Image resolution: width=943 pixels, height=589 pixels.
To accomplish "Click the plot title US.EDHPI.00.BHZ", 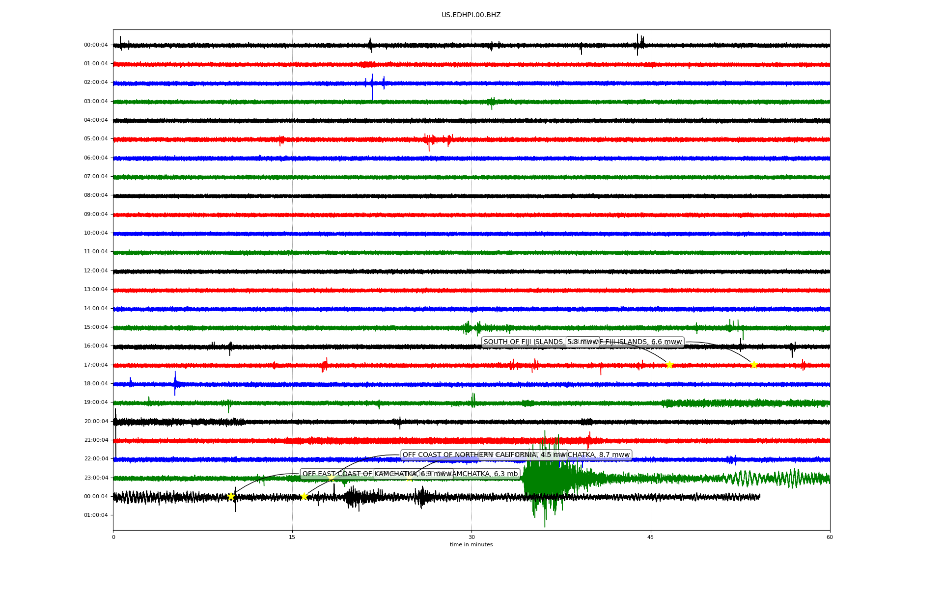I will pos(471,15).
